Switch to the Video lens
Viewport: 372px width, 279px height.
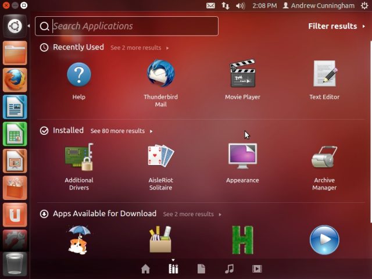pos(257,269)
